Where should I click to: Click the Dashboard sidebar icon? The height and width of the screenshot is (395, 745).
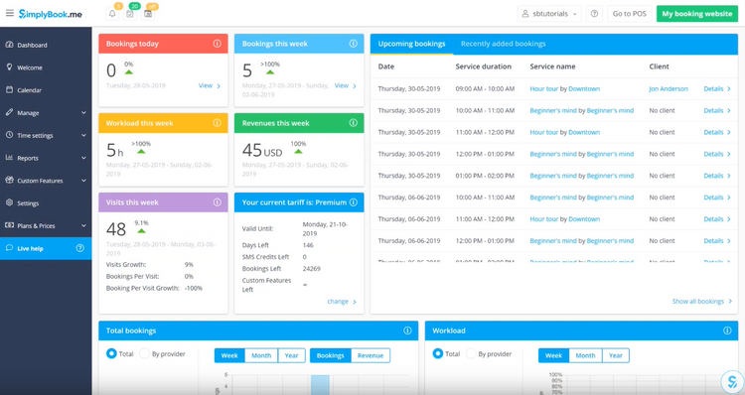pyautogui.click(x=9, y=45)
